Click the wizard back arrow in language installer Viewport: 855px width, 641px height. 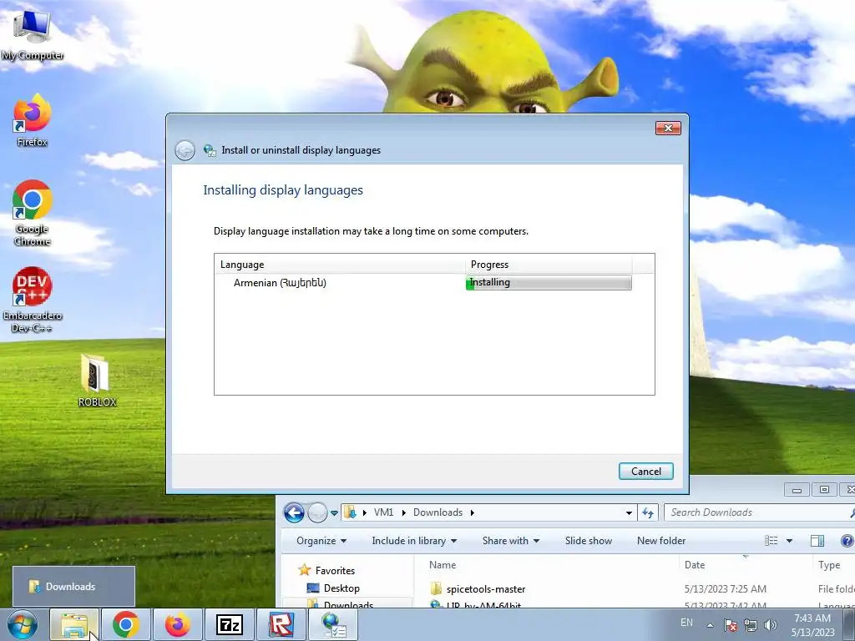(x=185, y=150)
